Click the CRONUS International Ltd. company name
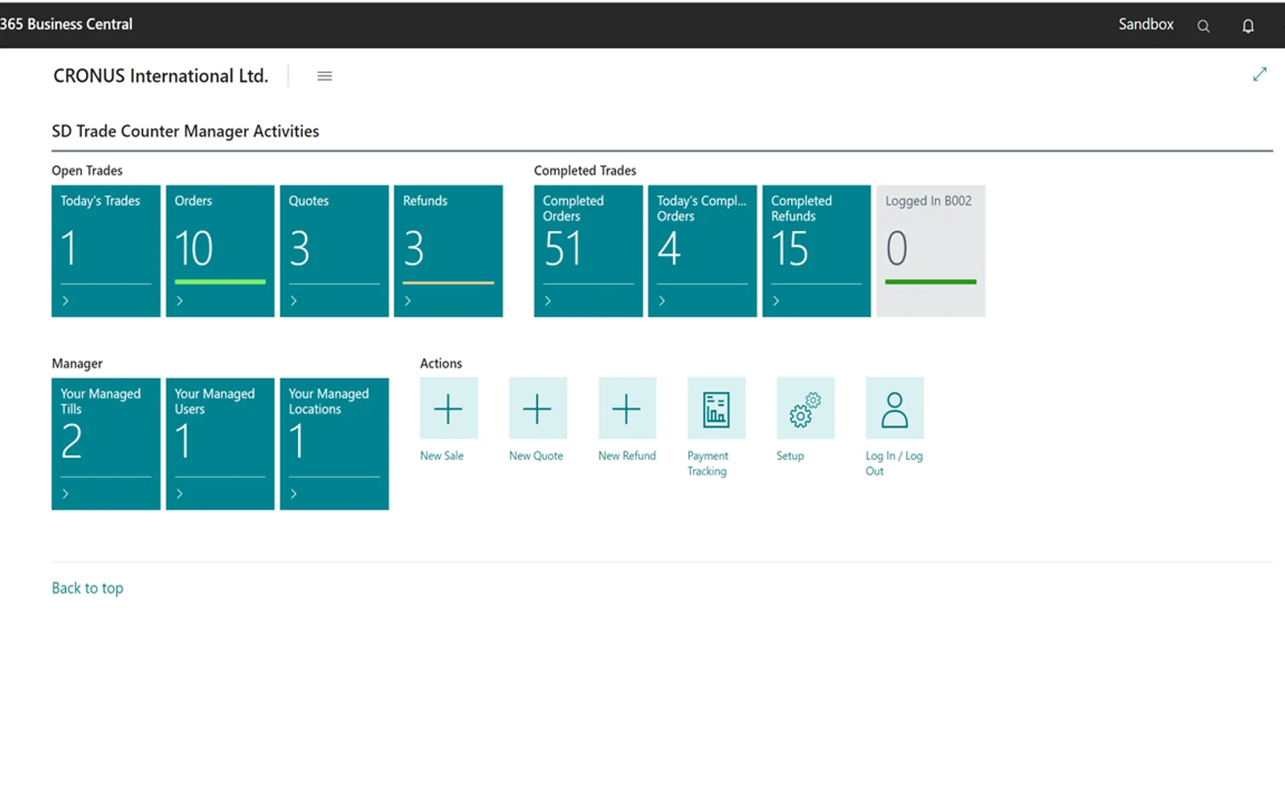Screen dimensions: 1285x803 (x=161, y=75)
